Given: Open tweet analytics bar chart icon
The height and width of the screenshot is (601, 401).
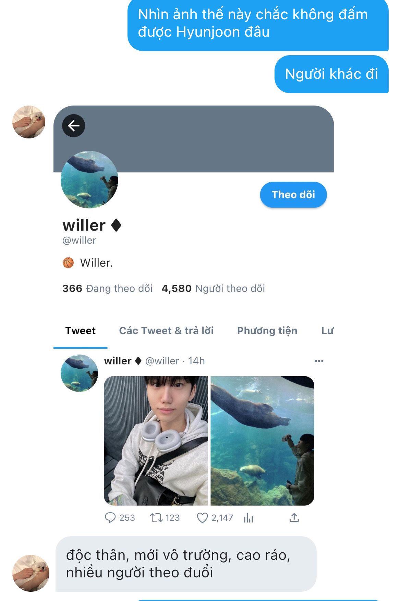Looking at the screenshot, I should click(x=248, y=518).
